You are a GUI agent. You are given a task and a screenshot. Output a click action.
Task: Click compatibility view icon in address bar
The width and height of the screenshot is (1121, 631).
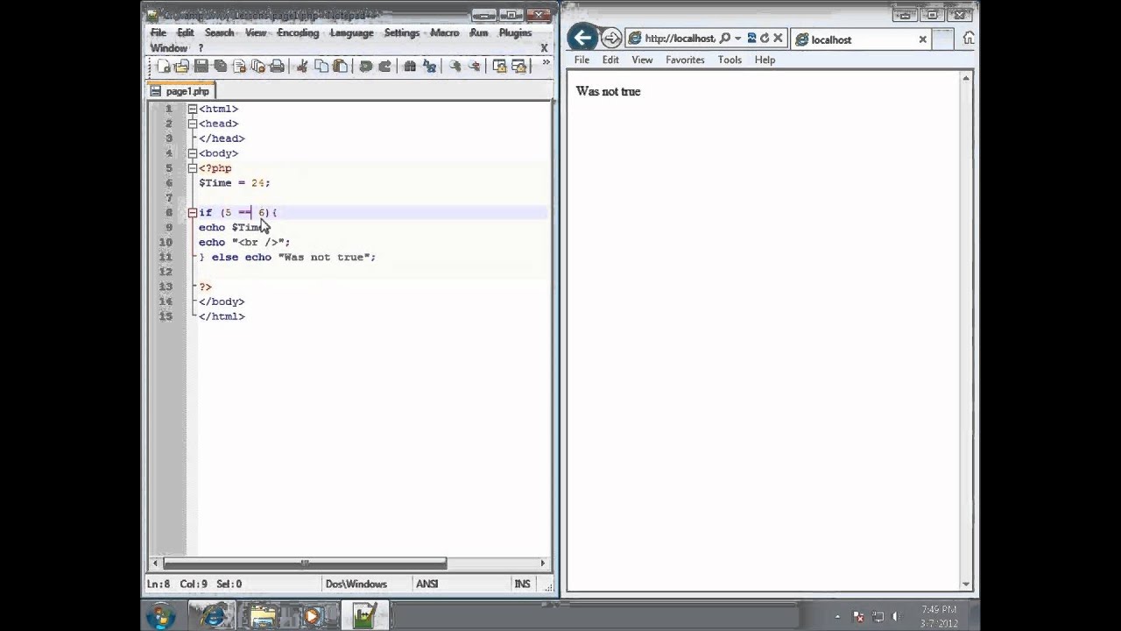point(751,39)
